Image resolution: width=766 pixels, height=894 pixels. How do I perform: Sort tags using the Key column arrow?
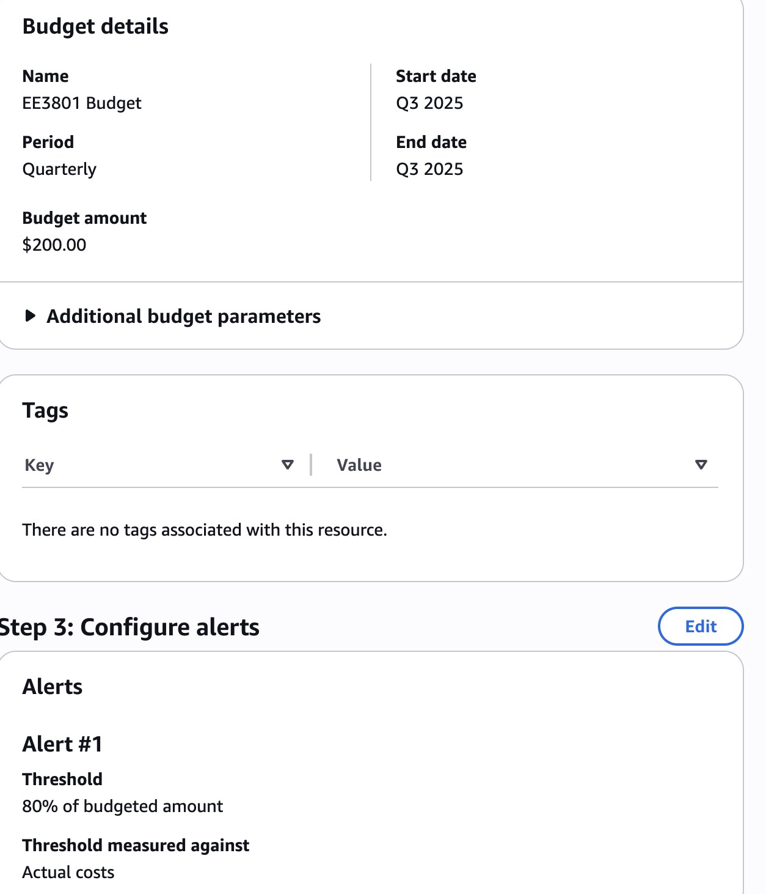point(287,465)
